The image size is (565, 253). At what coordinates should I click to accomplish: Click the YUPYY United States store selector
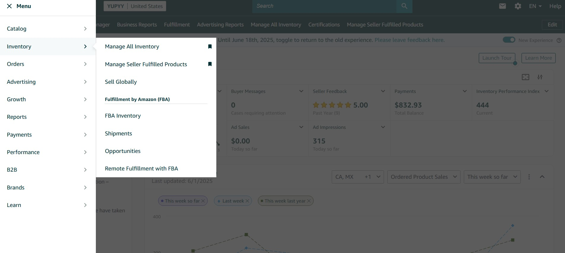[x=135, y=6]
